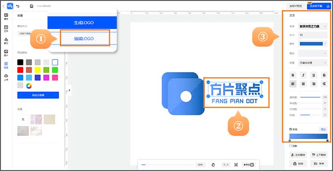Click the 生成LOGO button
This screenshot has height=171, width=333.
82,23
